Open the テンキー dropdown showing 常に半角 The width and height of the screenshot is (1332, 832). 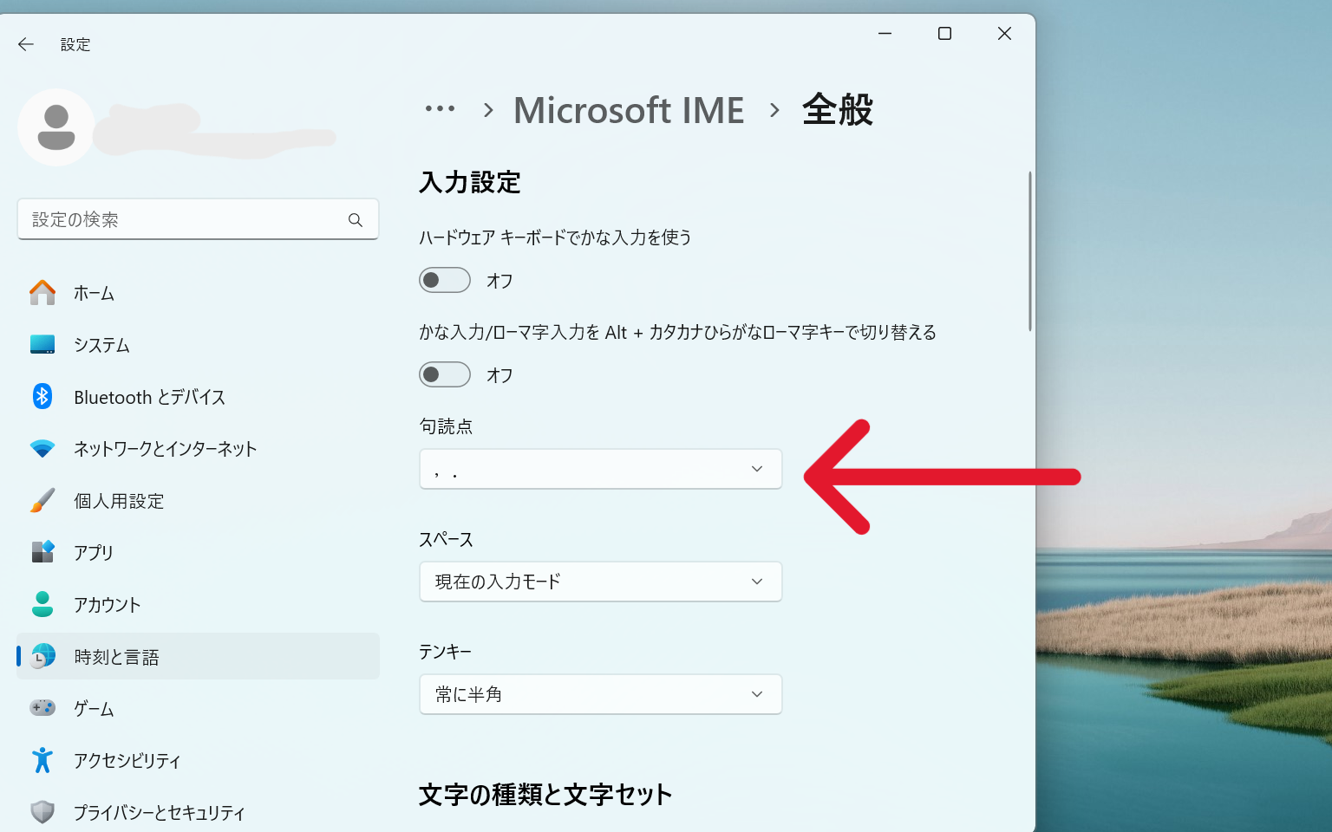click(601, 694)
